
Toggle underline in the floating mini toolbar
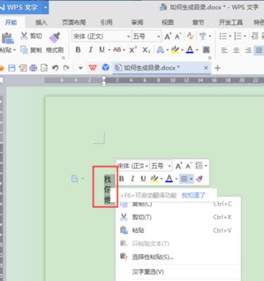[143, 178]
